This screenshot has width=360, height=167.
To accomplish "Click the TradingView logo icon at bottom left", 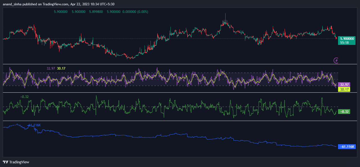I will click(x=5, y=162).
